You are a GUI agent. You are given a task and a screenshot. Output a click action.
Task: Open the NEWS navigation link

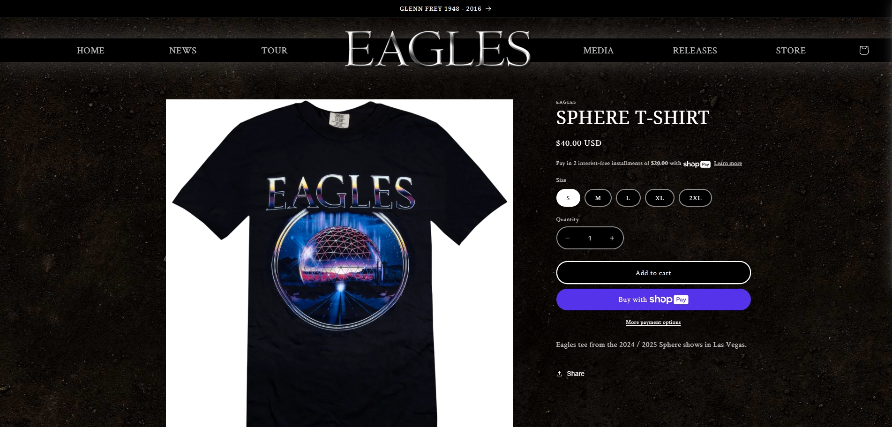click(183, 50)
